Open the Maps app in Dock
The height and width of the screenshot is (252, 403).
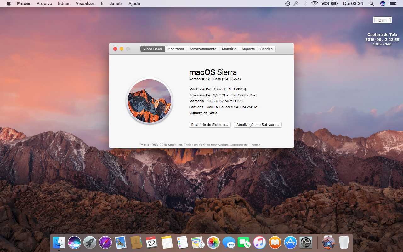pyautogui.click(x=198, y=243)
